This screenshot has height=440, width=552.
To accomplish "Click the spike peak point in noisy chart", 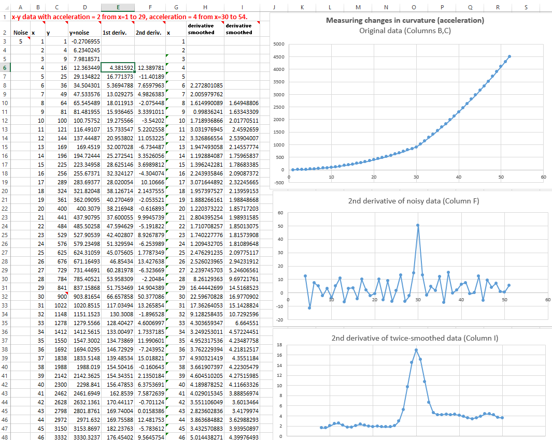I will pos(418,225).
